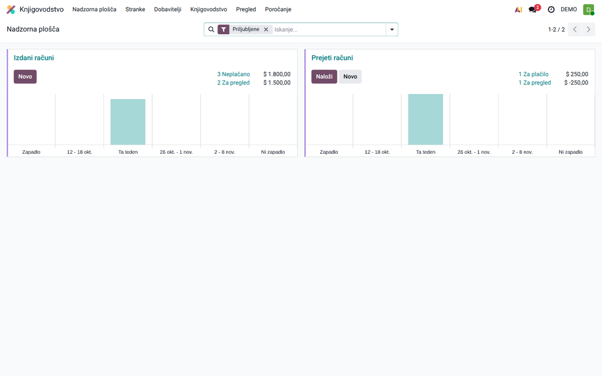Image resolution: width=602 pixels, height=376 pixels.
Task: Click Novo button in Izdani računi
Action: [25, 76]
